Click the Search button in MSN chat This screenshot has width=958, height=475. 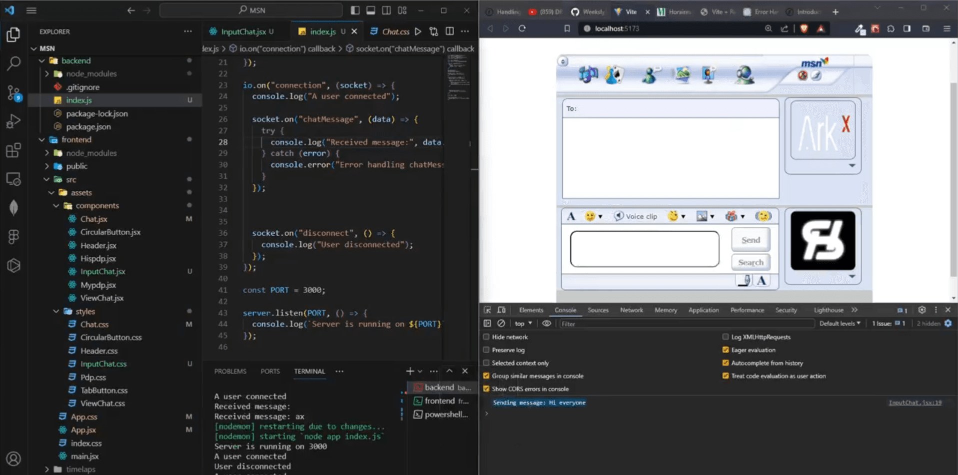[751, 262]
